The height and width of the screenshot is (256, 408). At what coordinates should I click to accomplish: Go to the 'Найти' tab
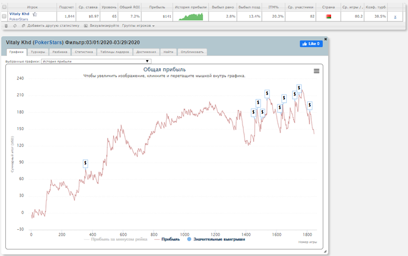(x=168, y=52)
